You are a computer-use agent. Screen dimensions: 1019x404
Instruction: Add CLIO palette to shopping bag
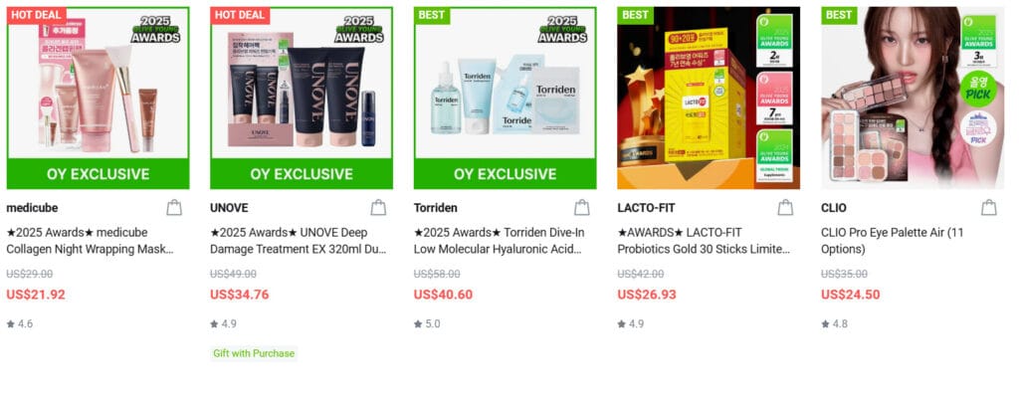pyautogui.click(x=988, y=208)
